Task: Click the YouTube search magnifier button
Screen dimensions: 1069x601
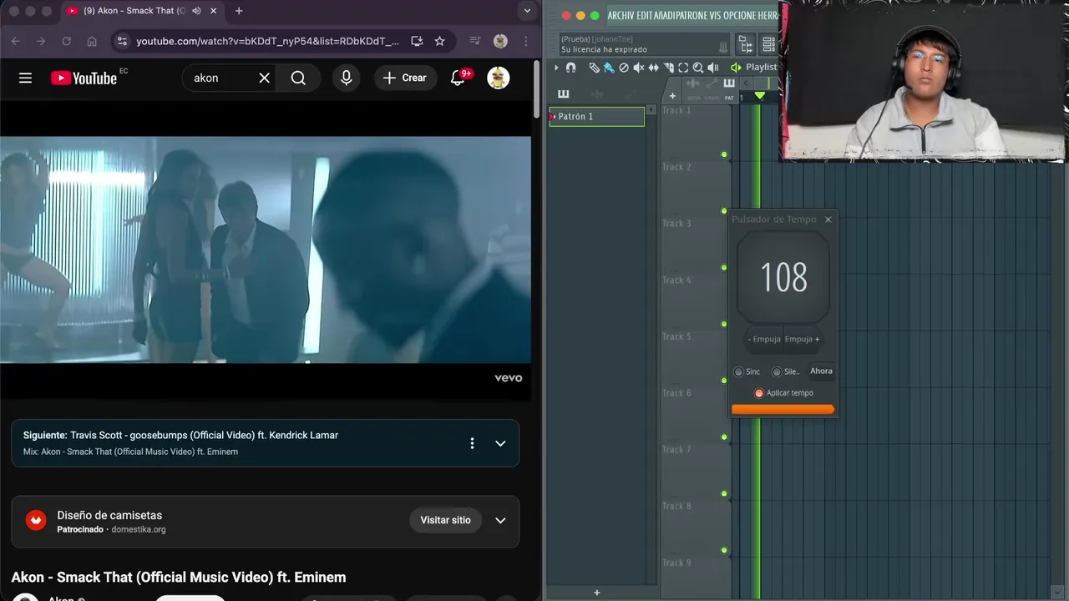Action: [298, 78]
